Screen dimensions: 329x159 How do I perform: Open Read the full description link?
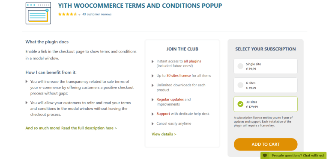pos(71,128)
